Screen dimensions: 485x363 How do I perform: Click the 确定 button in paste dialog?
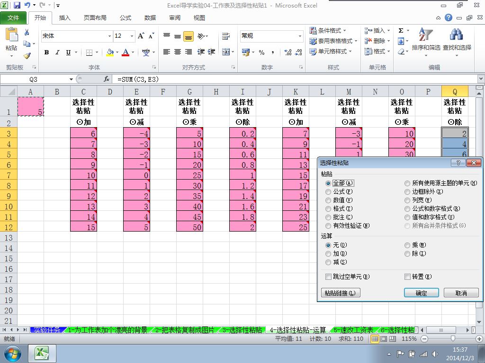[x=421, y=293]
